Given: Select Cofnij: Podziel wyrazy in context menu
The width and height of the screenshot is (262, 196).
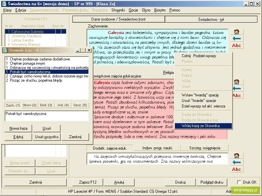Looking at the screenshot, I should click(x=203, y=56).
